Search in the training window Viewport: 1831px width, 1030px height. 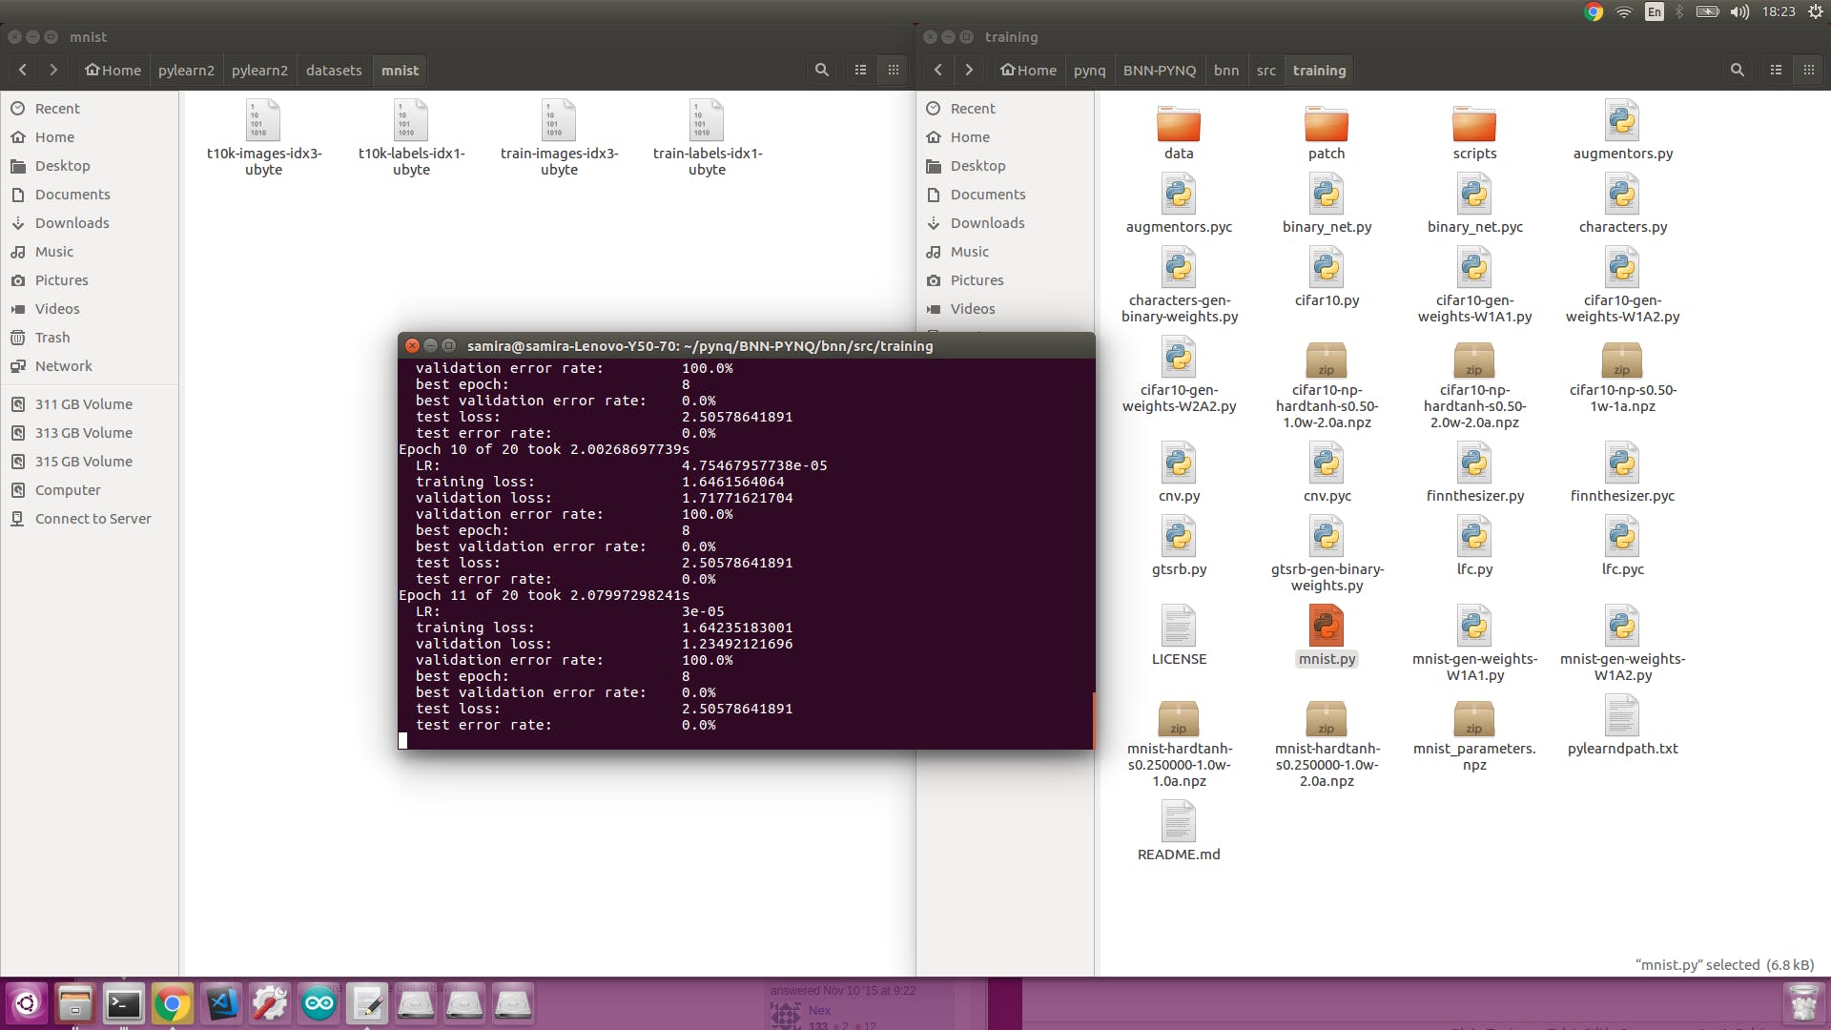click(1737, 70)
